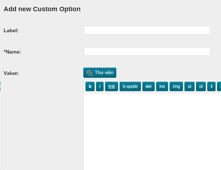The image size is (221, 170).
Task: Toggle bold with the b button
Action: click(x=90, y=86)
